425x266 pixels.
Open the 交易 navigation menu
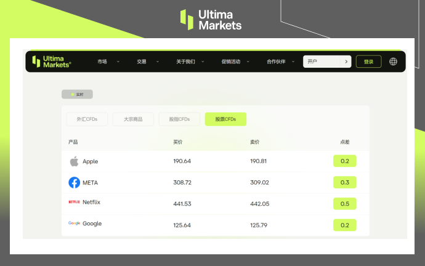tap(142, 62)
